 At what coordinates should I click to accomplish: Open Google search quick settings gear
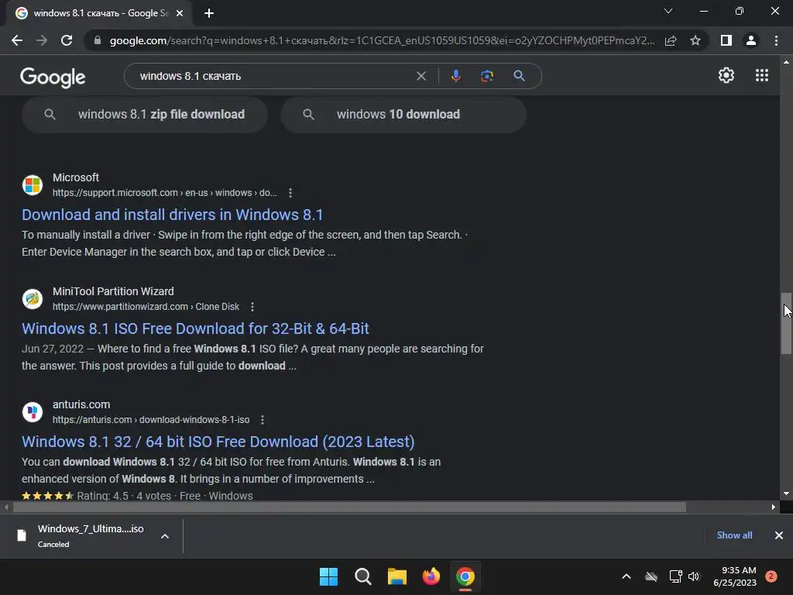pyautogui.click(x=726, y=75)
